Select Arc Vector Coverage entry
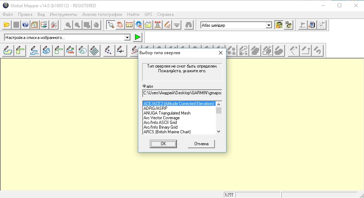This screenshot has height=198, width=364. 179,118
